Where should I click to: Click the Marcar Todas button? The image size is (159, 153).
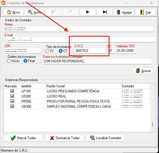[x=23, y=138]
